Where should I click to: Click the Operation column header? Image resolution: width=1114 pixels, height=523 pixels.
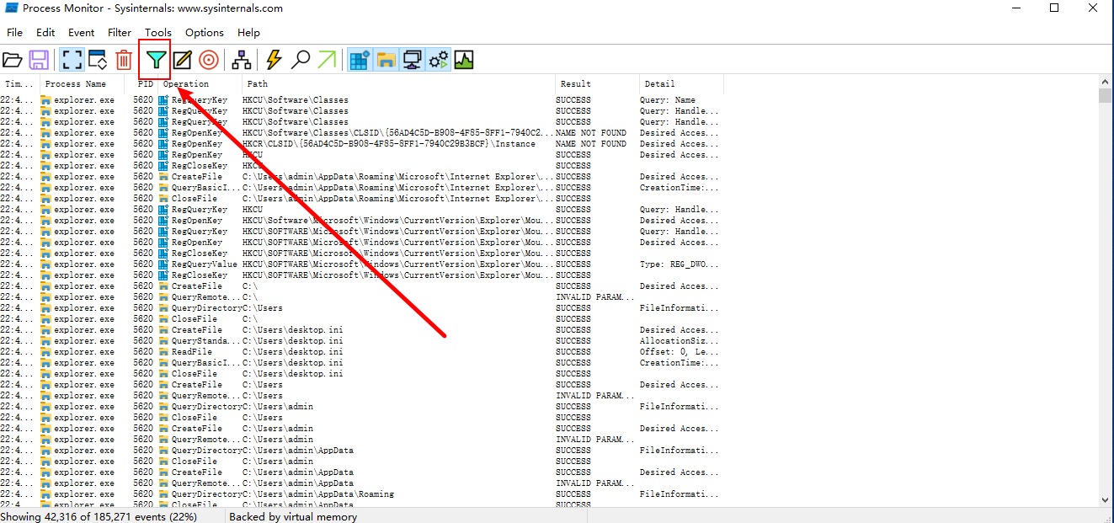click(200, 84)
